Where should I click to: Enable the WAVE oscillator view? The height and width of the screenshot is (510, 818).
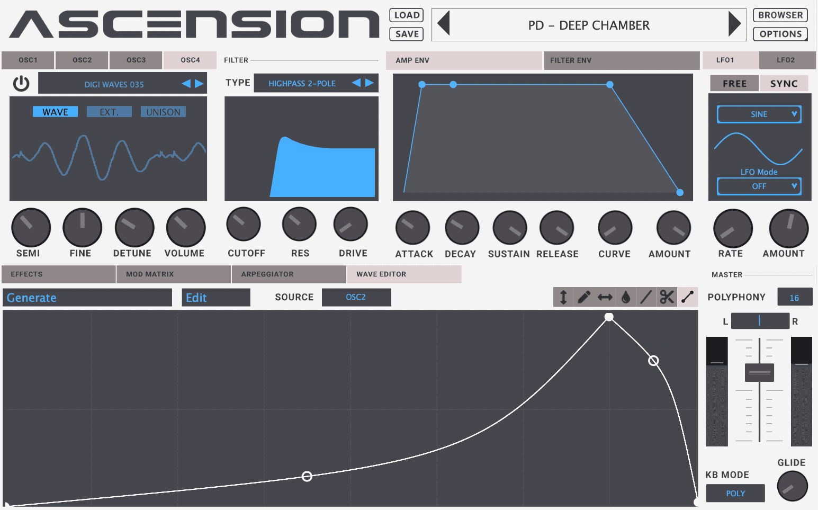click(x=55, y=112)
